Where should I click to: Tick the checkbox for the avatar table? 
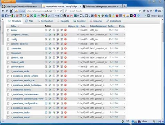point(8,30)
